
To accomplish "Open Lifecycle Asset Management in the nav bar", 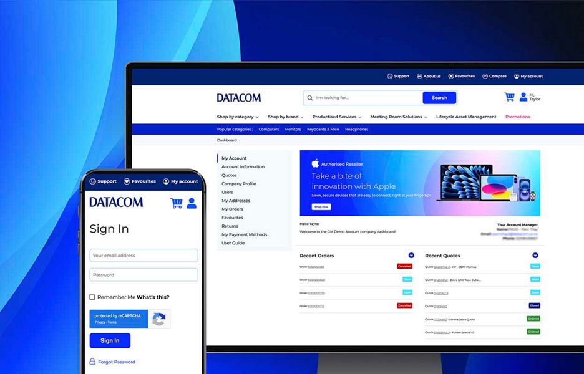I will point(466,117).
